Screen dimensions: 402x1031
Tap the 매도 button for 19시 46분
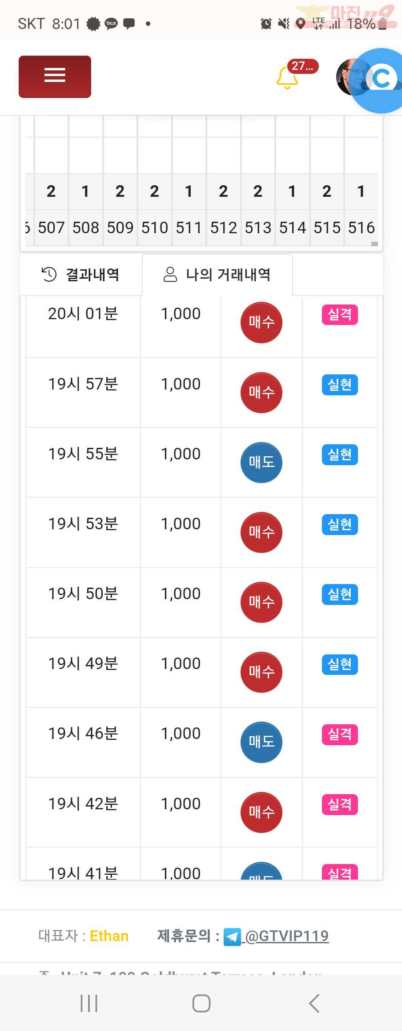tap(261, 742)
